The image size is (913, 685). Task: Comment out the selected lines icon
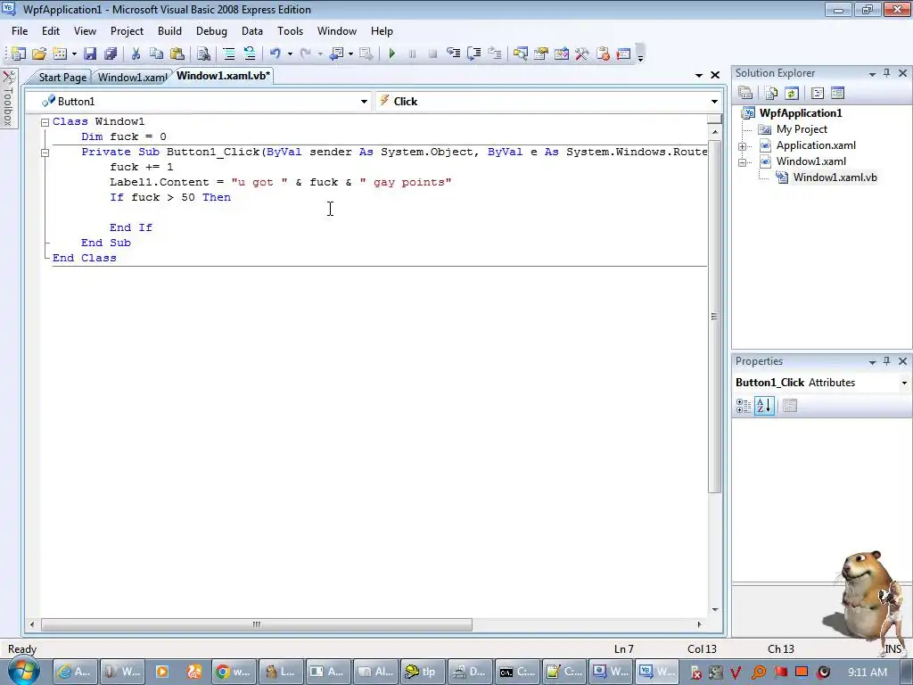[x=229, y=54]
